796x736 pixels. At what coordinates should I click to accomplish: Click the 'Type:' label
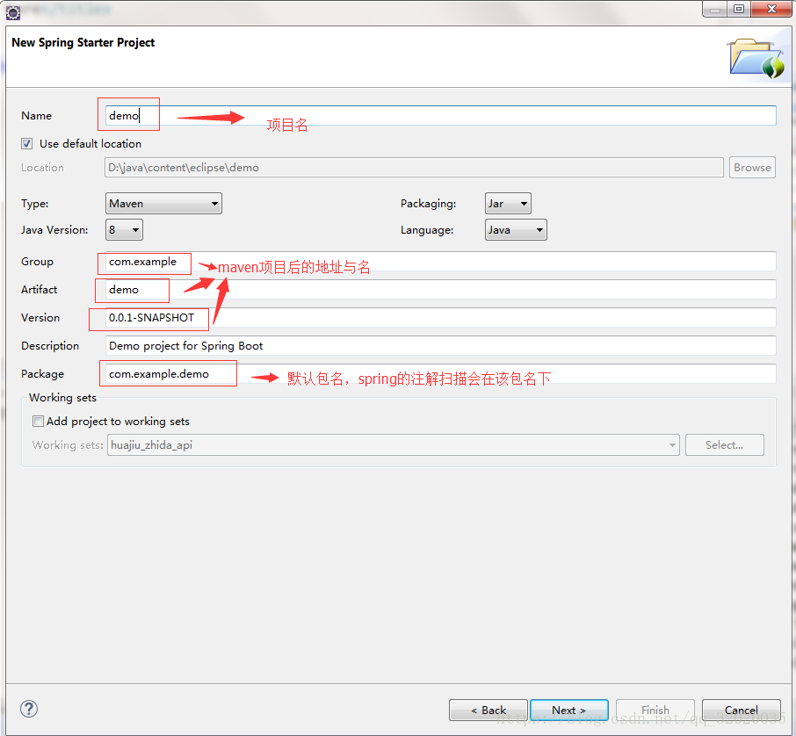point(34,204)
